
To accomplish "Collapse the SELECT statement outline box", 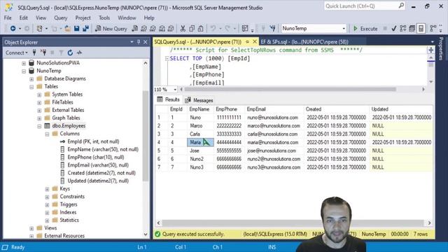I will [167, 59].
